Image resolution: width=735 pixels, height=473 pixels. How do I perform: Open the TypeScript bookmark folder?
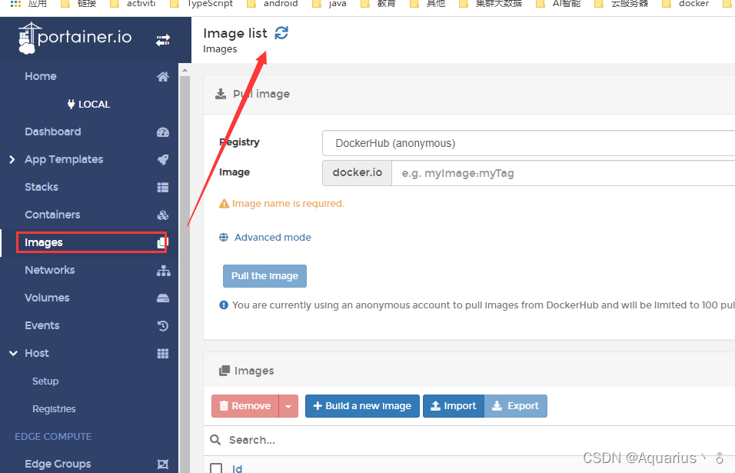tap(201, 4)
